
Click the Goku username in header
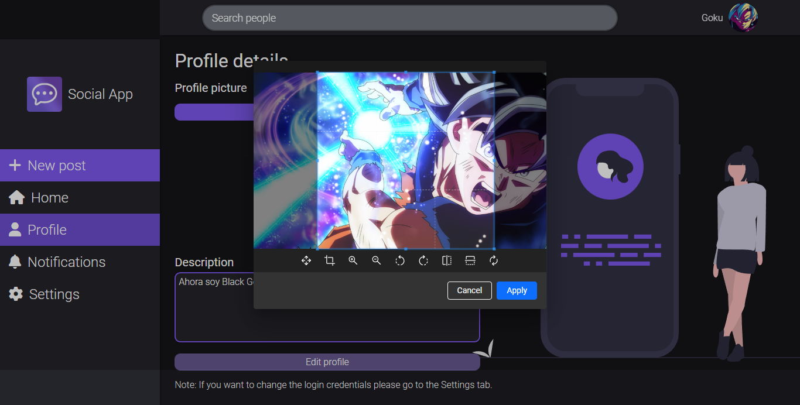712,18
